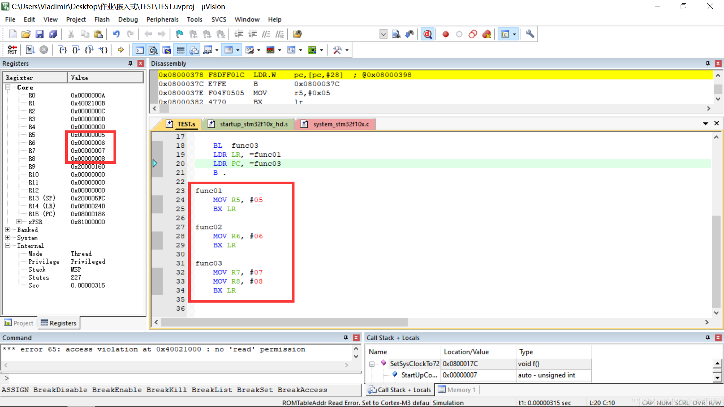Switch to startup_stm32f10x_hd.s tab
This screenshot has width=724, height=407.
coord(249,124)
